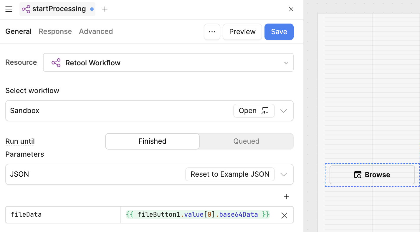420x232 pixels.
Task: Click the Preview button
Action: click(242, 32)
